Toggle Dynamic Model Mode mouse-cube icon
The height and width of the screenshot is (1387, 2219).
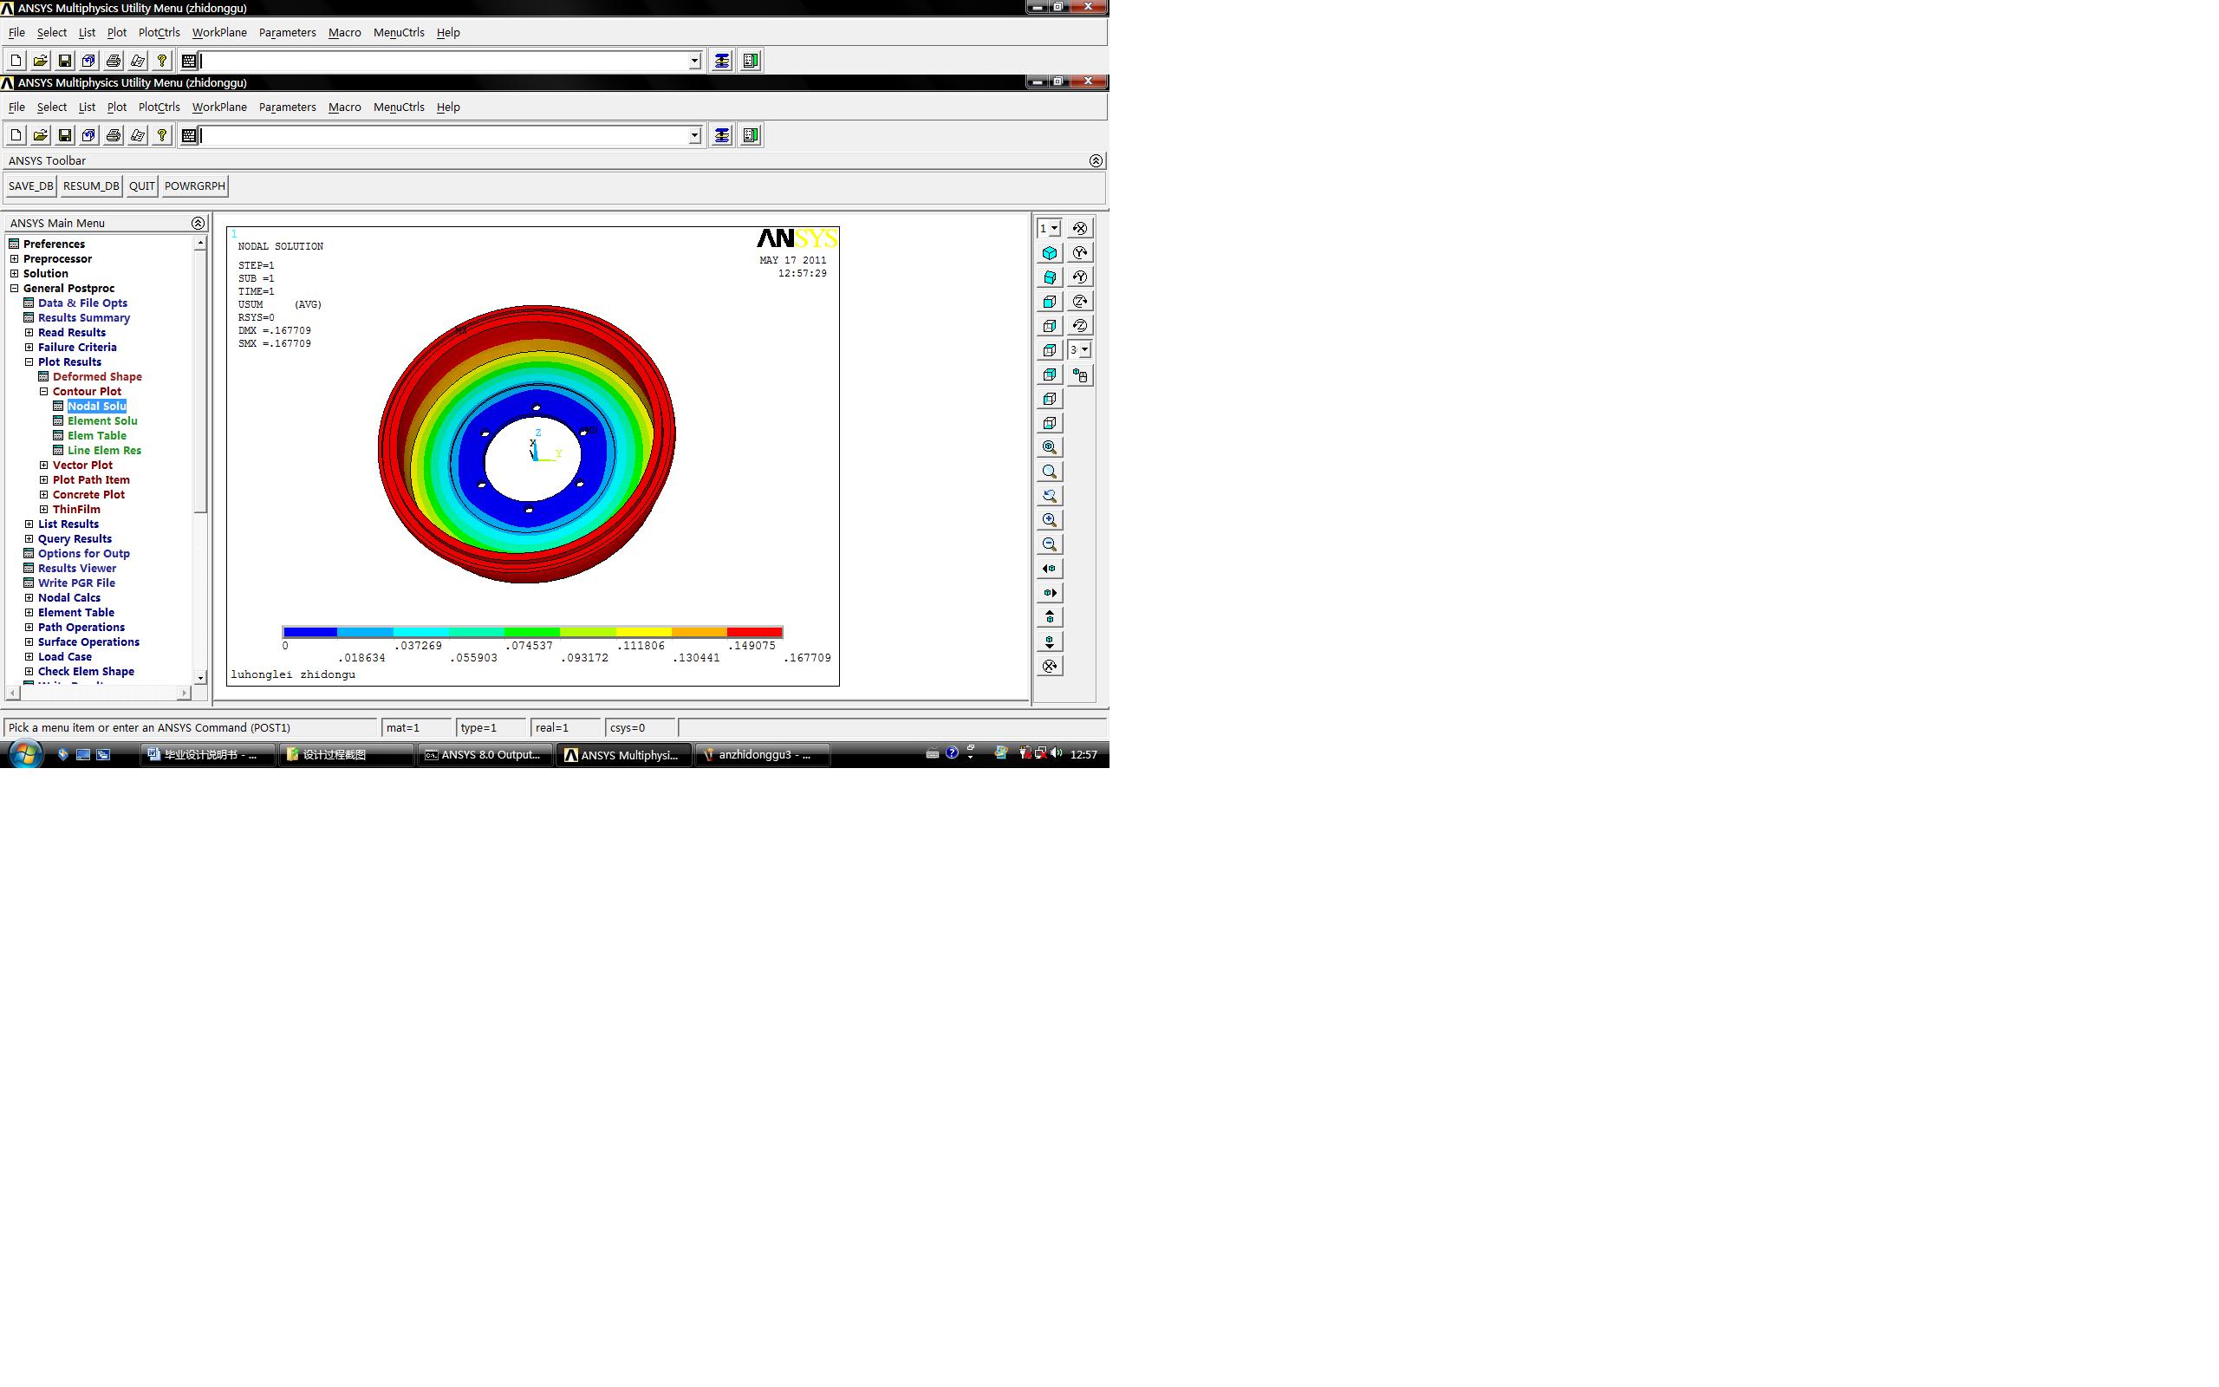pyautogui.click(x=1080, y=375)
